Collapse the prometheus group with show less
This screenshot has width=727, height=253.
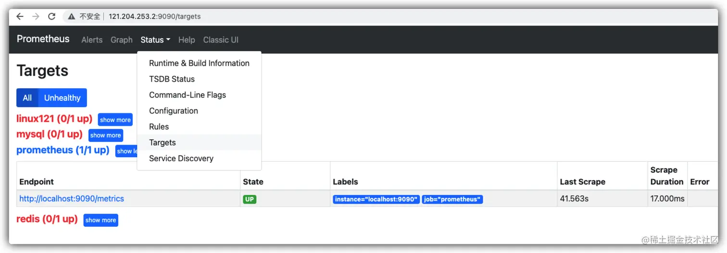point(126,151)
